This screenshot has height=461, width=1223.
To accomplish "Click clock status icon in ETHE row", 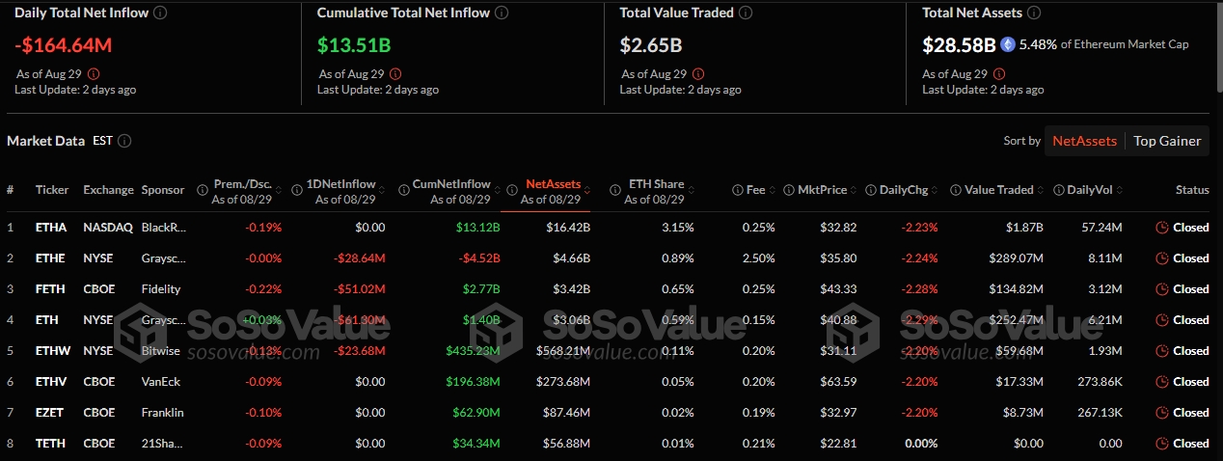I will 1162,258.
